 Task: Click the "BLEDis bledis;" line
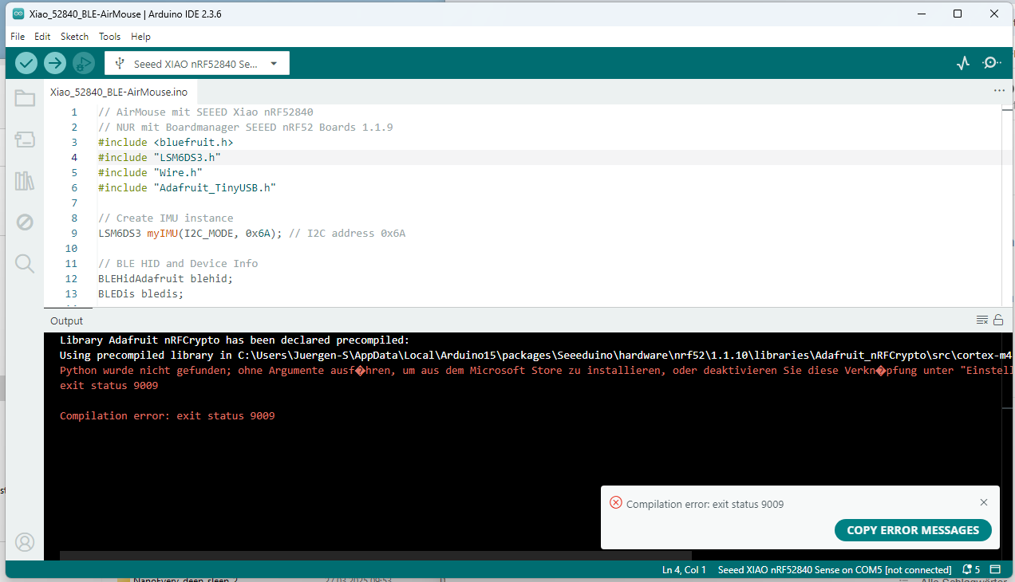point(141,294)
